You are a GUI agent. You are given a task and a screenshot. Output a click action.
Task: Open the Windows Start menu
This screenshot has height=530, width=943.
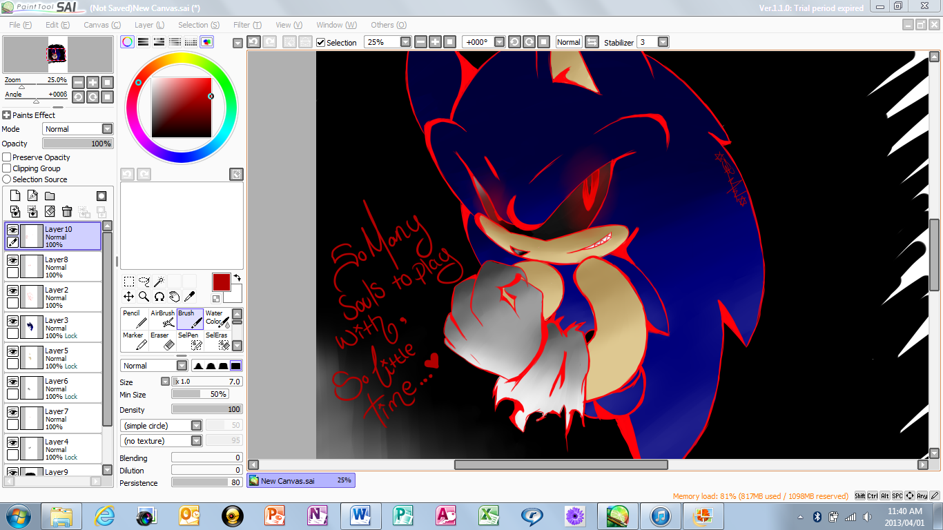point(18,516)
